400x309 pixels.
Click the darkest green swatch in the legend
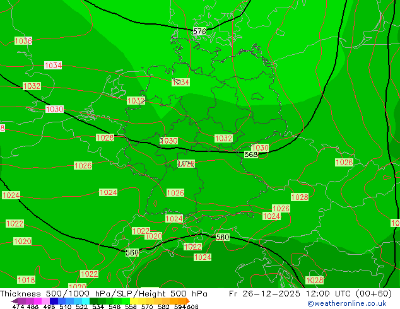click(x=93, y=301)
